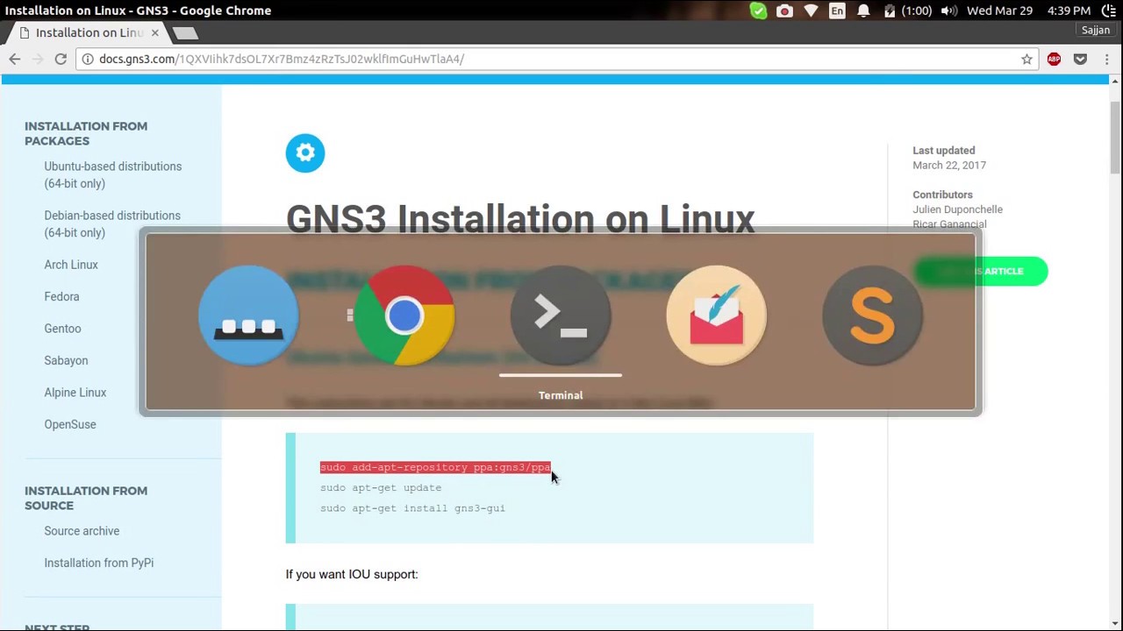The height and width of the screenshot is (631, 1123).
Task: Open Source archive sidebar link
Action: pyautogui.click(x=82, y=531)
